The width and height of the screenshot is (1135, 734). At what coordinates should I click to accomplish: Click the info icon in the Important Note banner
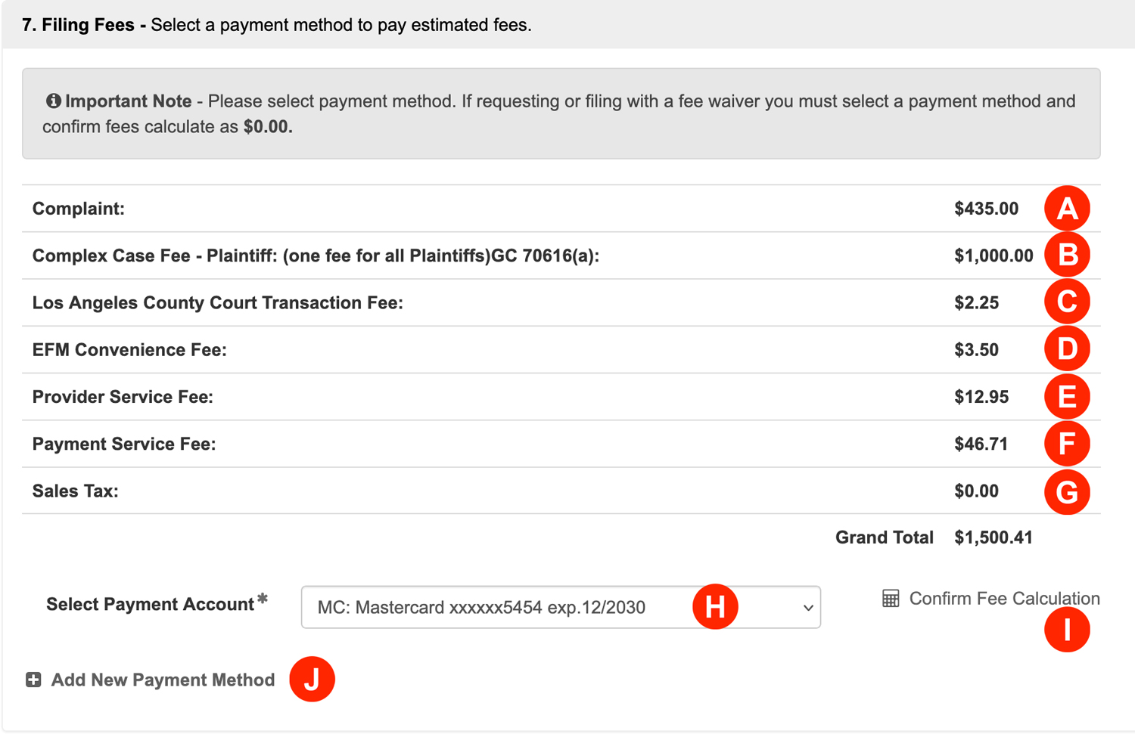[53, 101]
